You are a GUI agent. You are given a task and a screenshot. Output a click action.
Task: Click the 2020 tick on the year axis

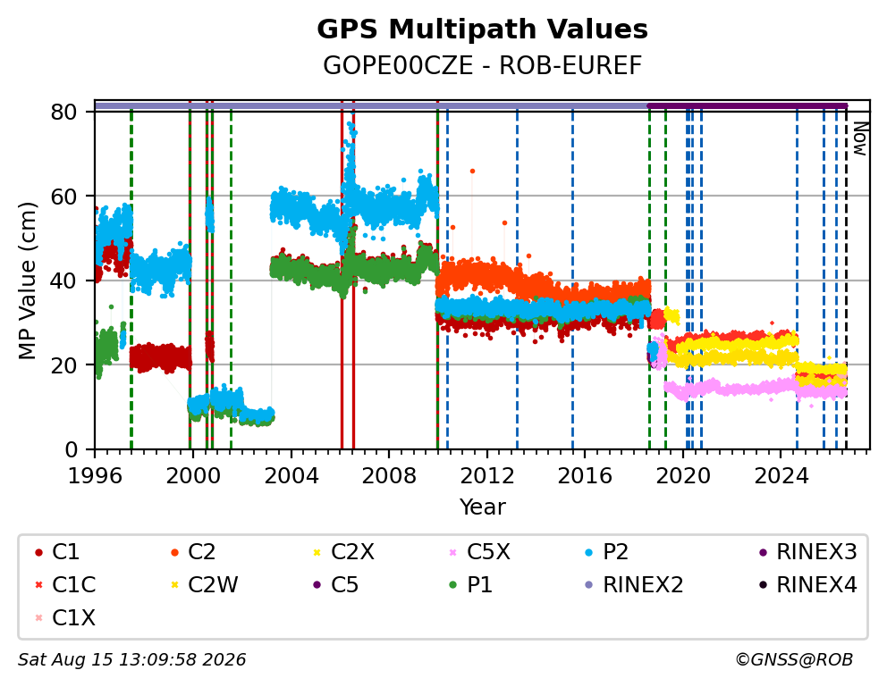click(x=683, y=476)
